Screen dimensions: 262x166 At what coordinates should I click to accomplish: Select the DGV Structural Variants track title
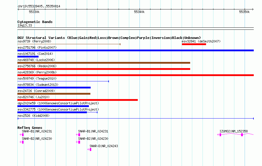(x=109, y=38)
